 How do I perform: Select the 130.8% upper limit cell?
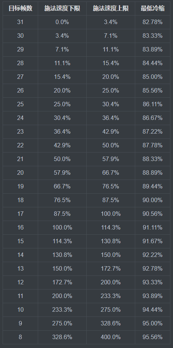coord(111,241)
